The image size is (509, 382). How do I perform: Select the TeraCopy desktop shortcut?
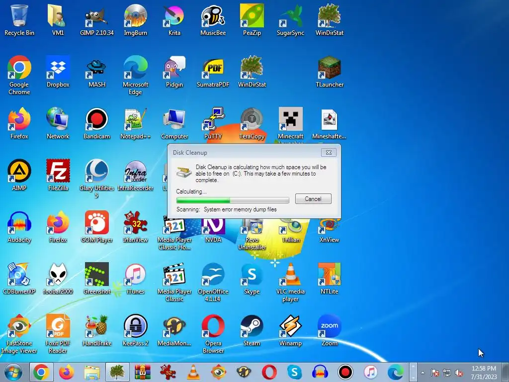click(x=252, y=124)
